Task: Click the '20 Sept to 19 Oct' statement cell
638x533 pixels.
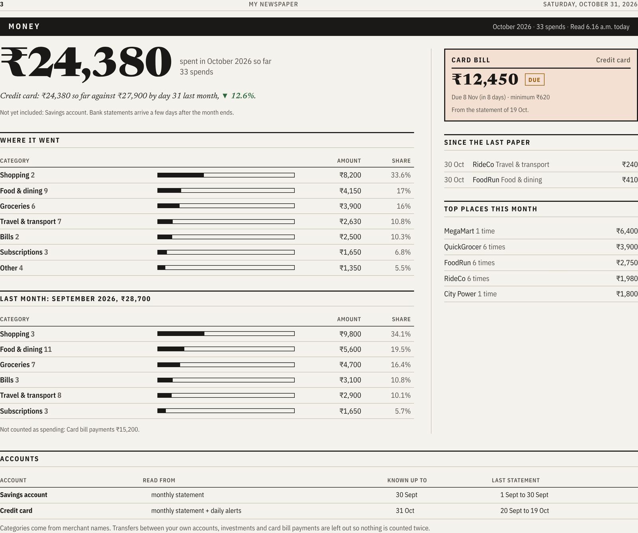Action: pos(524,511)
